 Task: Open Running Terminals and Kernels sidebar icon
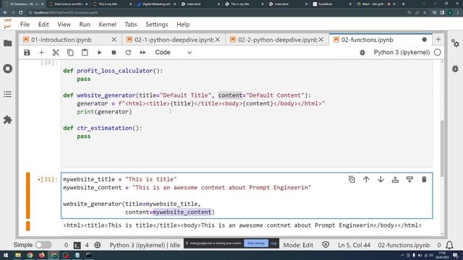pos(8,69)
